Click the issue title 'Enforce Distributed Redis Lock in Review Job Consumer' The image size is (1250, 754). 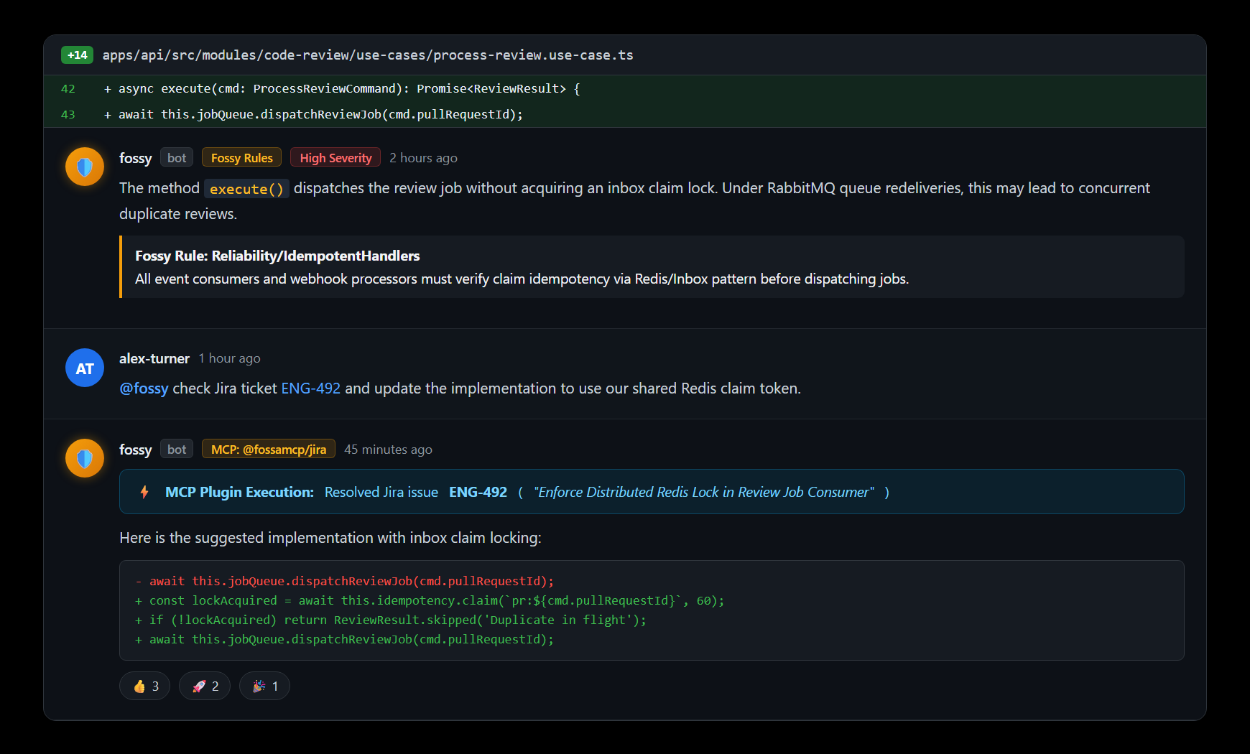click(704, 492)
